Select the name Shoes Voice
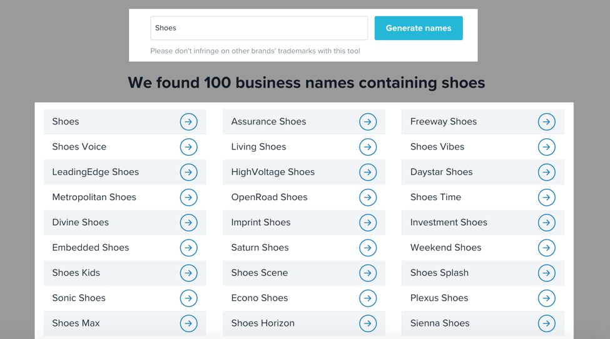610x339 pixels. pyautogui.click(x=79, y=146)
